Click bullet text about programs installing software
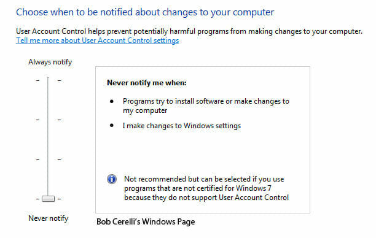 [x=206, y=106]
